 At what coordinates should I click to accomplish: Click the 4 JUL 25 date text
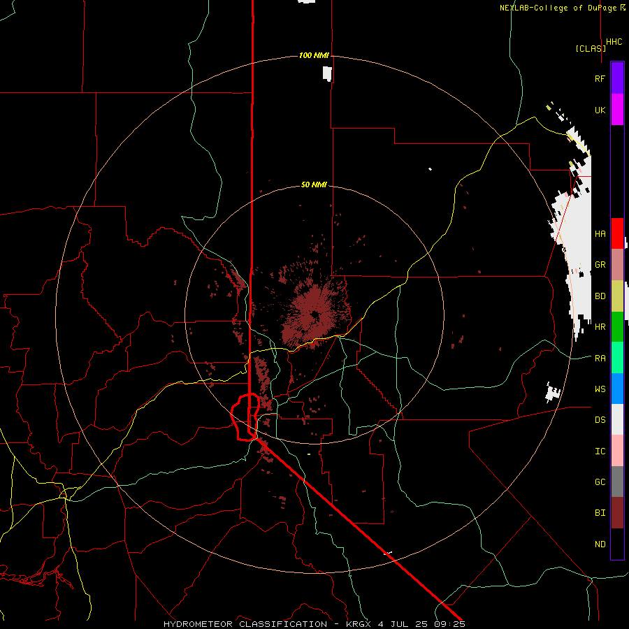coord(403,624)
